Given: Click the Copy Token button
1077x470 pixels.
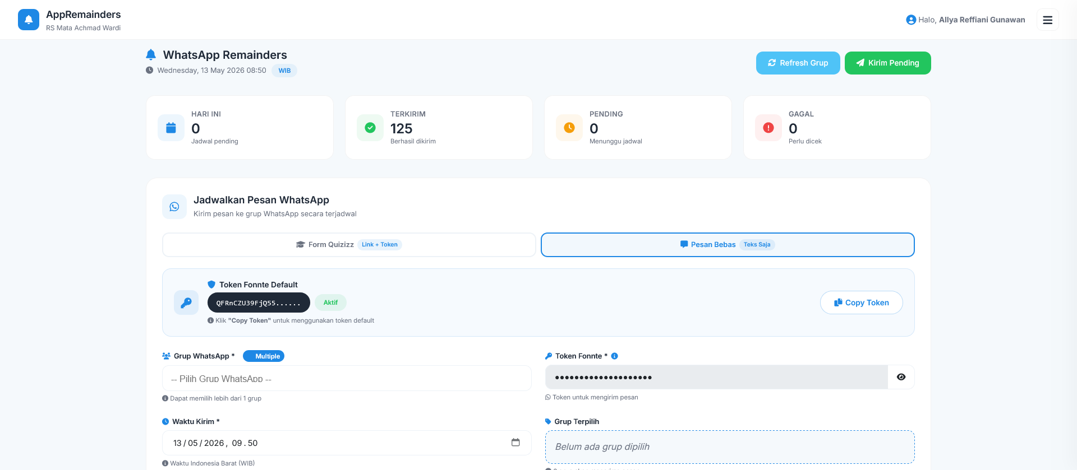Looking at the screenshot, I should pos(861,303).
